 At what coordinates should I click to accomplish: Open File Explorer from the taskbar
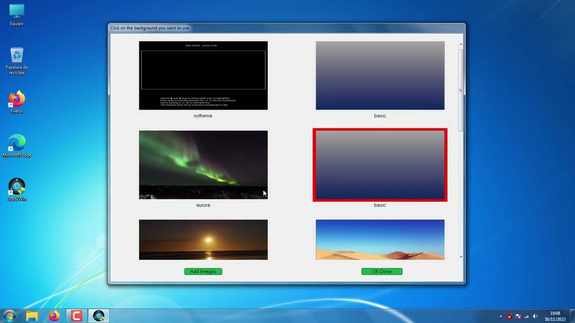[31, 316]
